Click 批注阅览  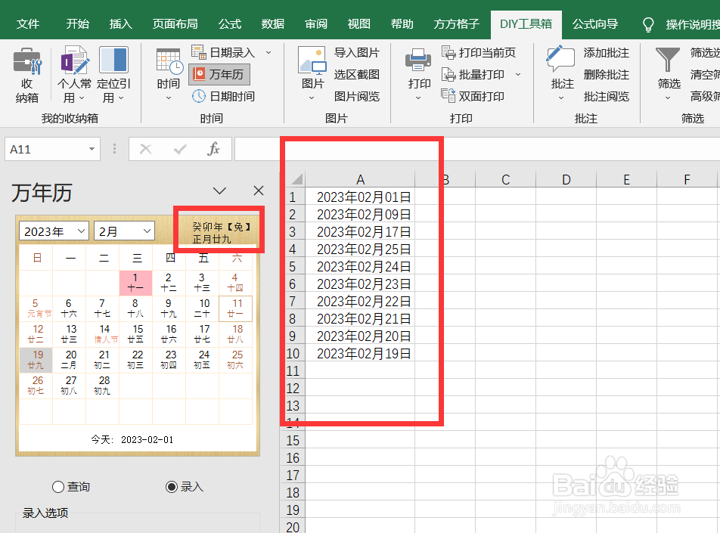(x=606, y=96)
